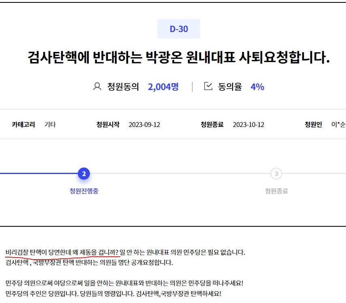The height and width of the screenshot is (303, 346).
Task: Click the 4% agreement rate value
Action: [257, 86]
